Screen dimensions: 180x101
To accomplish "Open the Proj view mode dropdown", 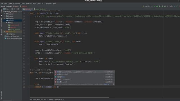I will (7, 9).
